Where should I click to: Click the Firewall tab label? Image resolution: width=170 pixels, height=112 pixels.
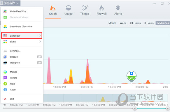coord(101,14)
